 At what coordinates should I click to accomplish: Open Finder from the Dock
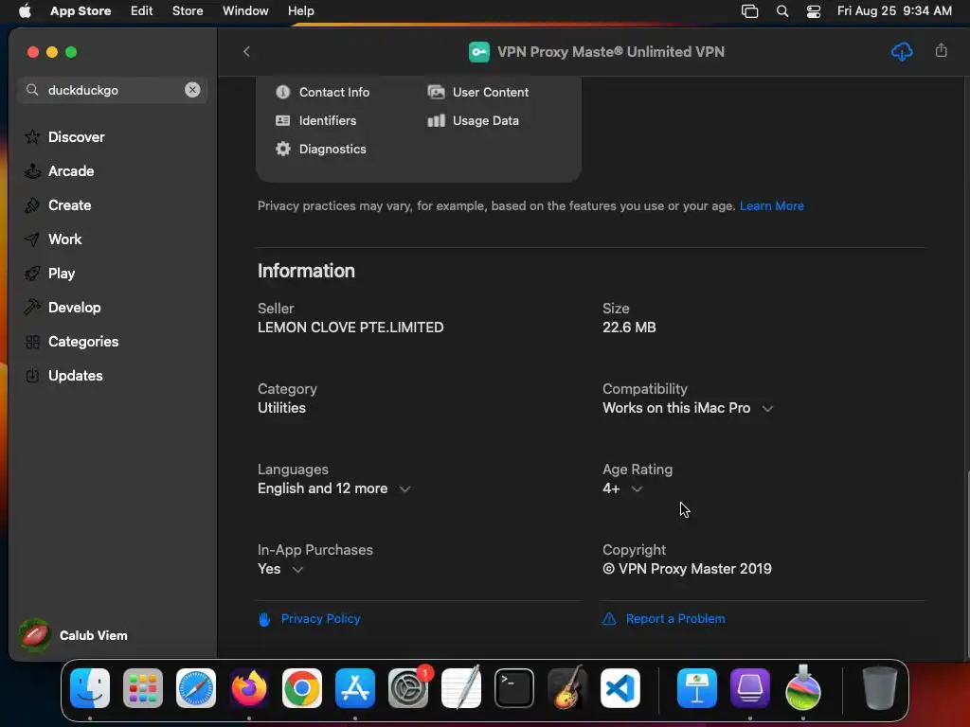[90, 688]
